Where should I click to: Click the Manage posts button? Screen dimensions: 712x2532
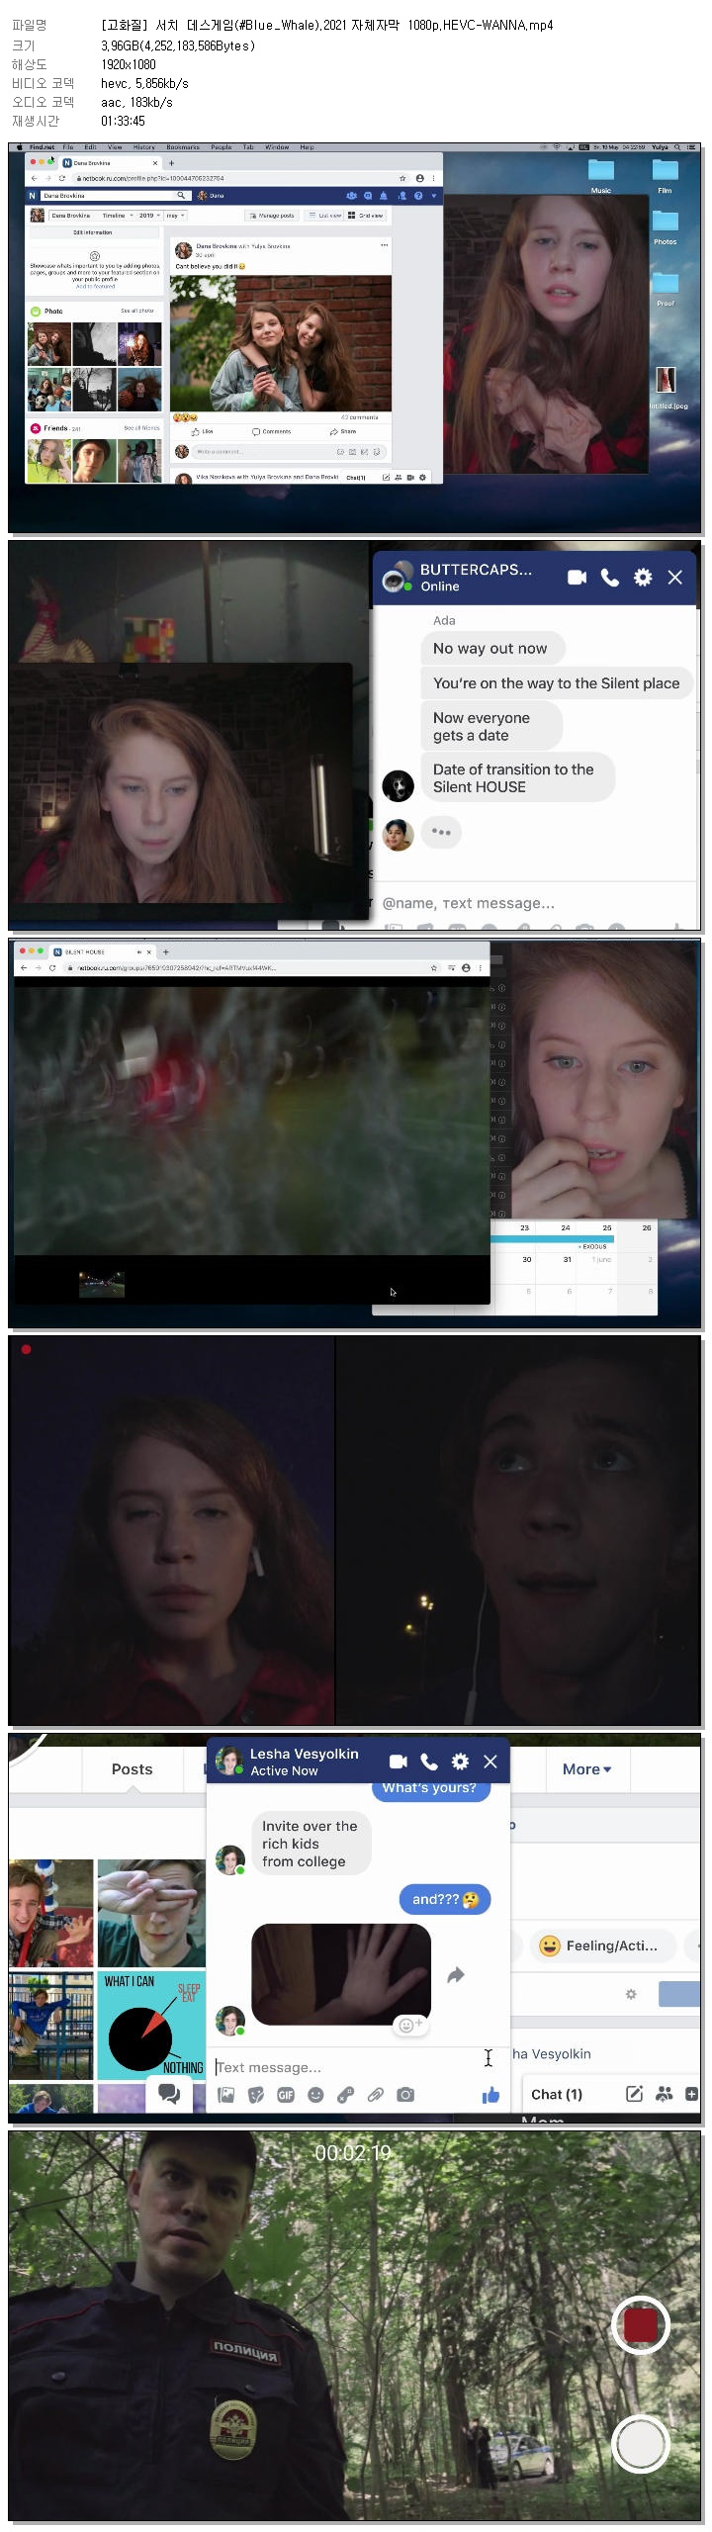pyautogui.click(x=272, y=215)
